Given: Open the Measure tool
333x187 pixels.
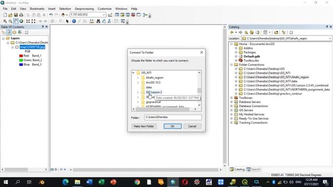Looking at the screenshot, I should (x=92, y=21).
